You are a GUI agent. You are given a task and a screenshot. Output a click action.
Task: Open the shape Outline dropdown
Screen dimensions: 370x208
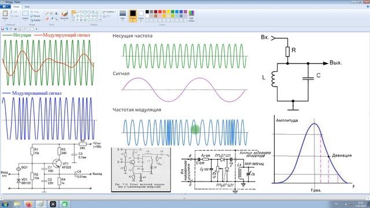(x=109, y=12)
